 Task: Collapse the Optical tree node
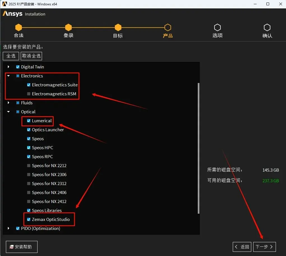point(8,112)
